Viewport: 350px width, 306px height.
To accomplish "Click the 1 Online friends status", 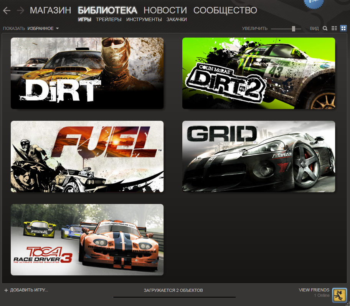I will pos(322,295).
